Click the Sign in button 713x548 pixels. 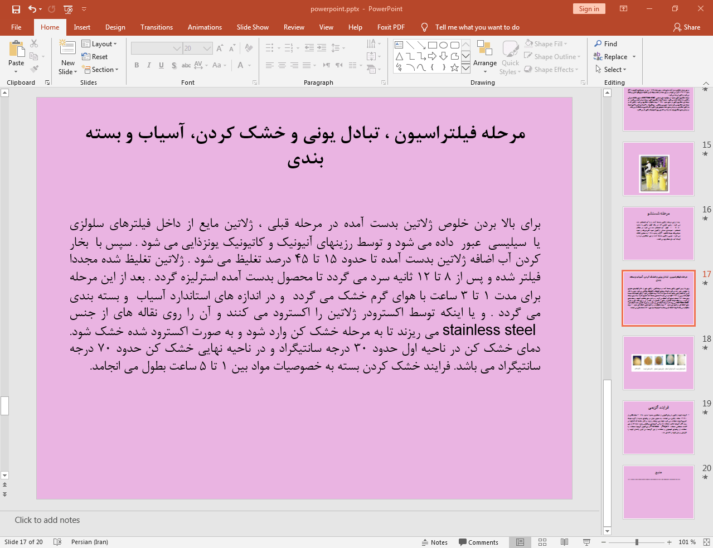[x=589, y=8]
